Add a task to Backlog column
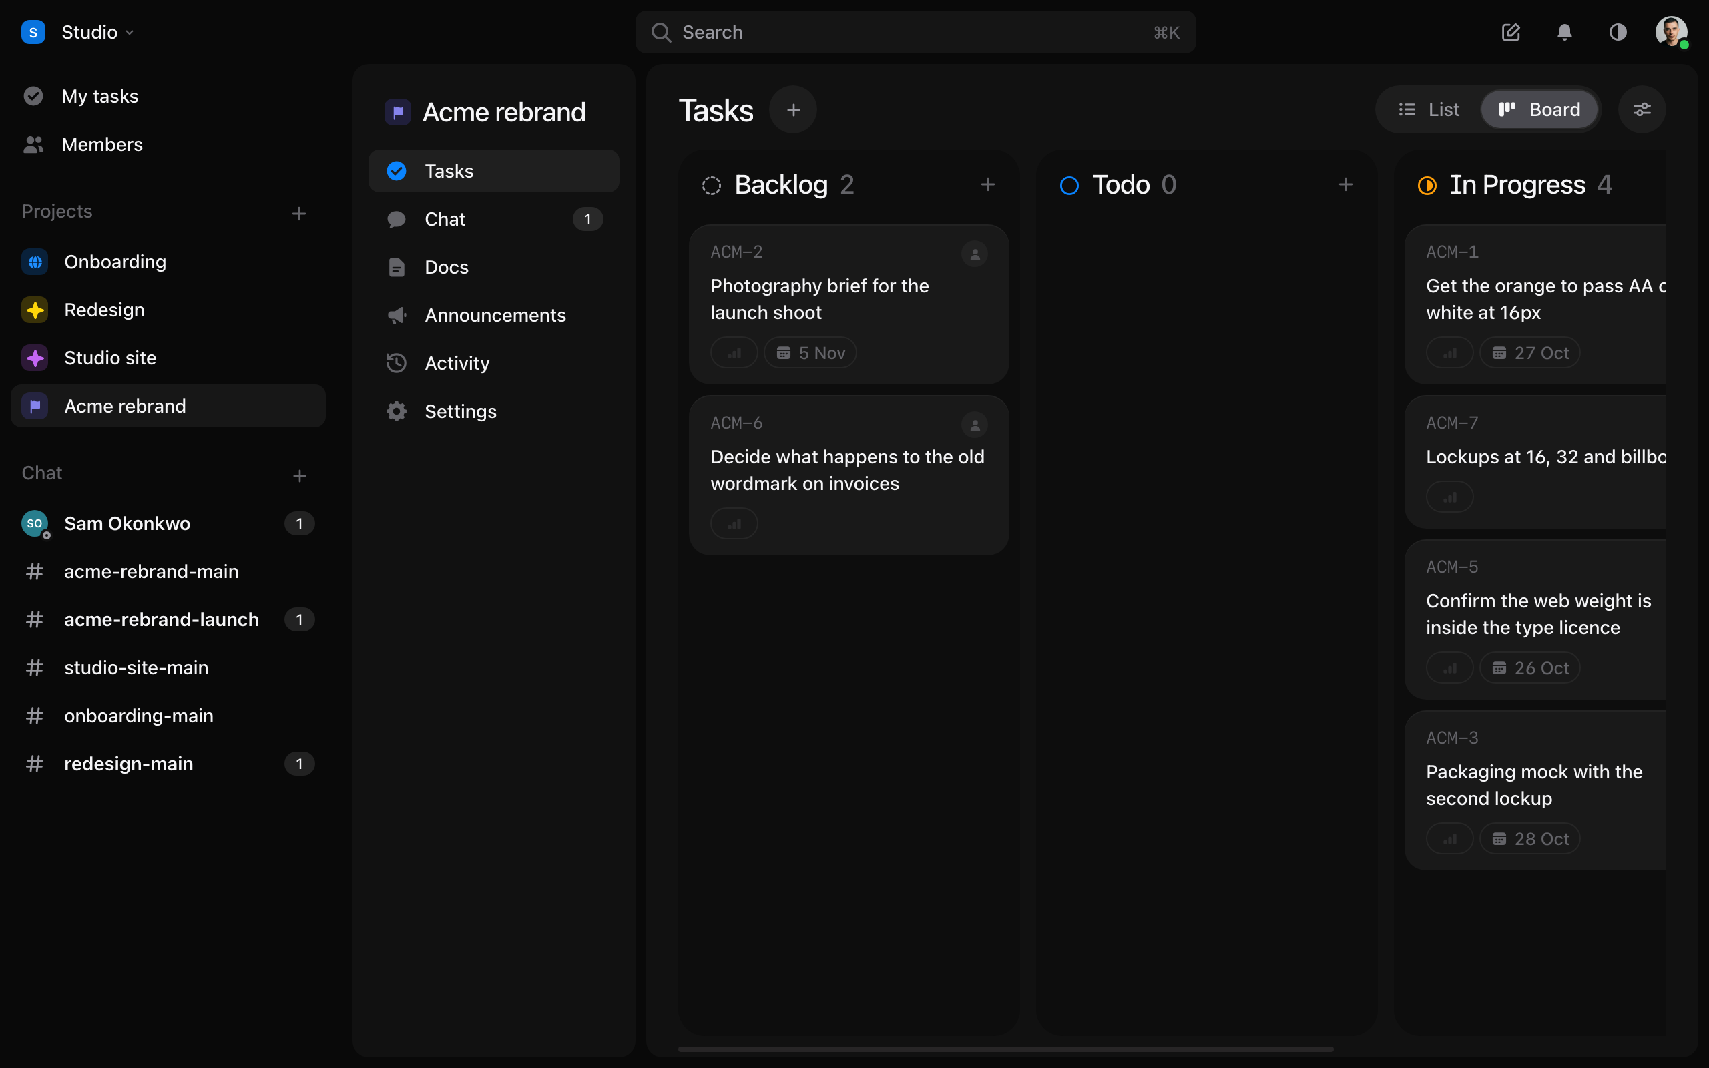The height and width of the screenshot is (1068, 1709). [x=987, y=184]
